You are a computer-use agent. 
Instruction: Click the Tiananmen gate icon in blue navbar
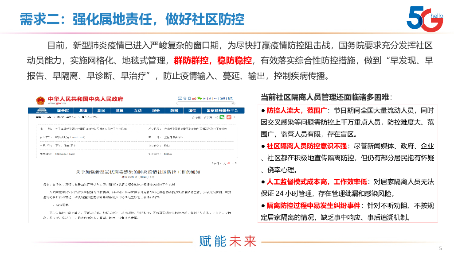pos(42,110)
